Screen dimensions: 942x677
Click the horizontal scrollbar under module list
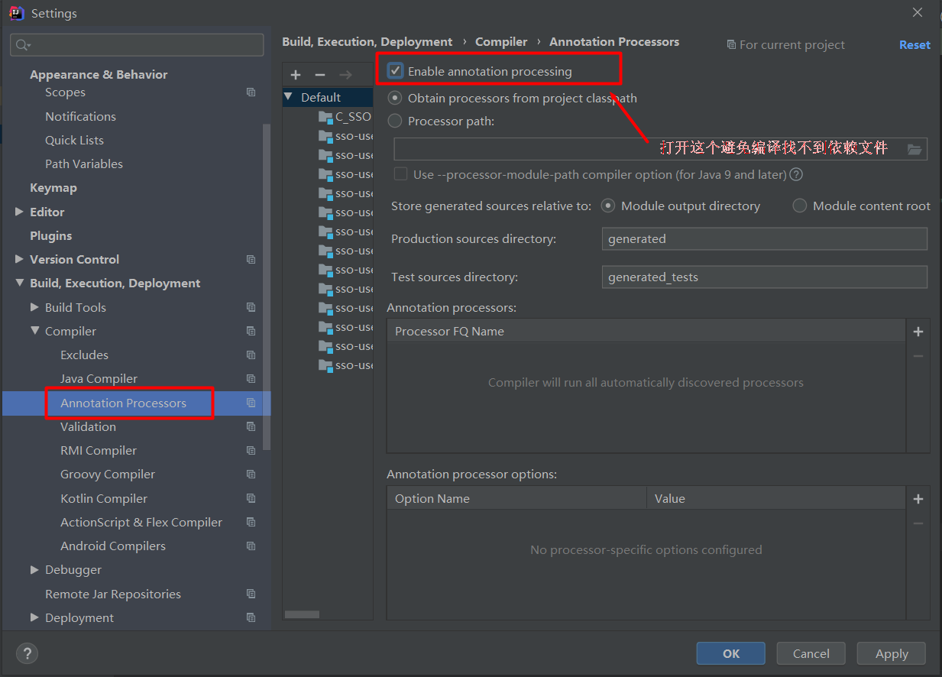click(x=303, y=614)
